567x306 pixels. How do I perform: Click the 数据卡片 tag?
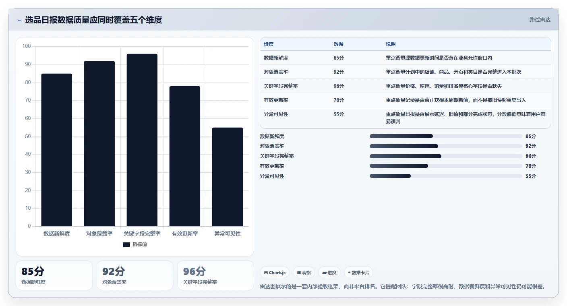[x=358, y=273]
